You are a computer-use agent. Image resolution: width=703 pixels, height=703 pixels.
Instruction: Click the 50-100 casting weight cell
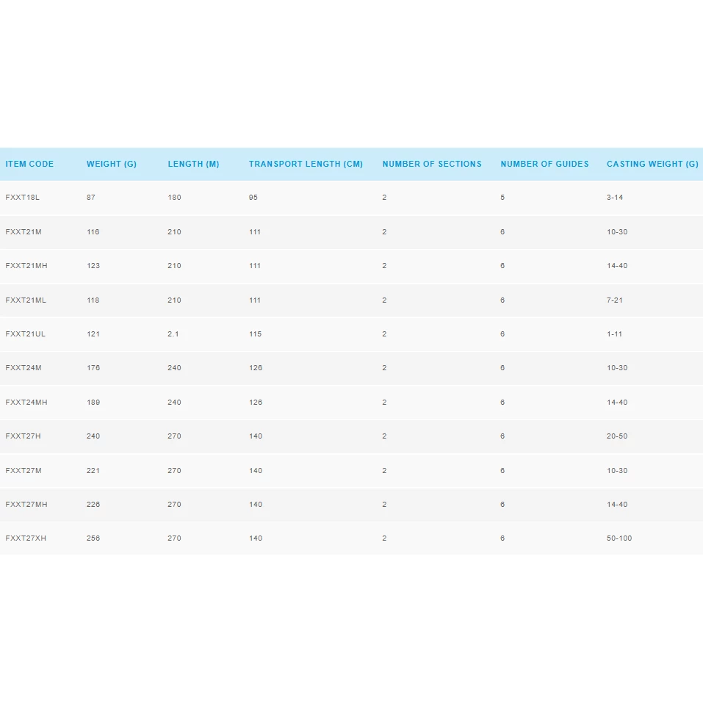coord(619,538)
